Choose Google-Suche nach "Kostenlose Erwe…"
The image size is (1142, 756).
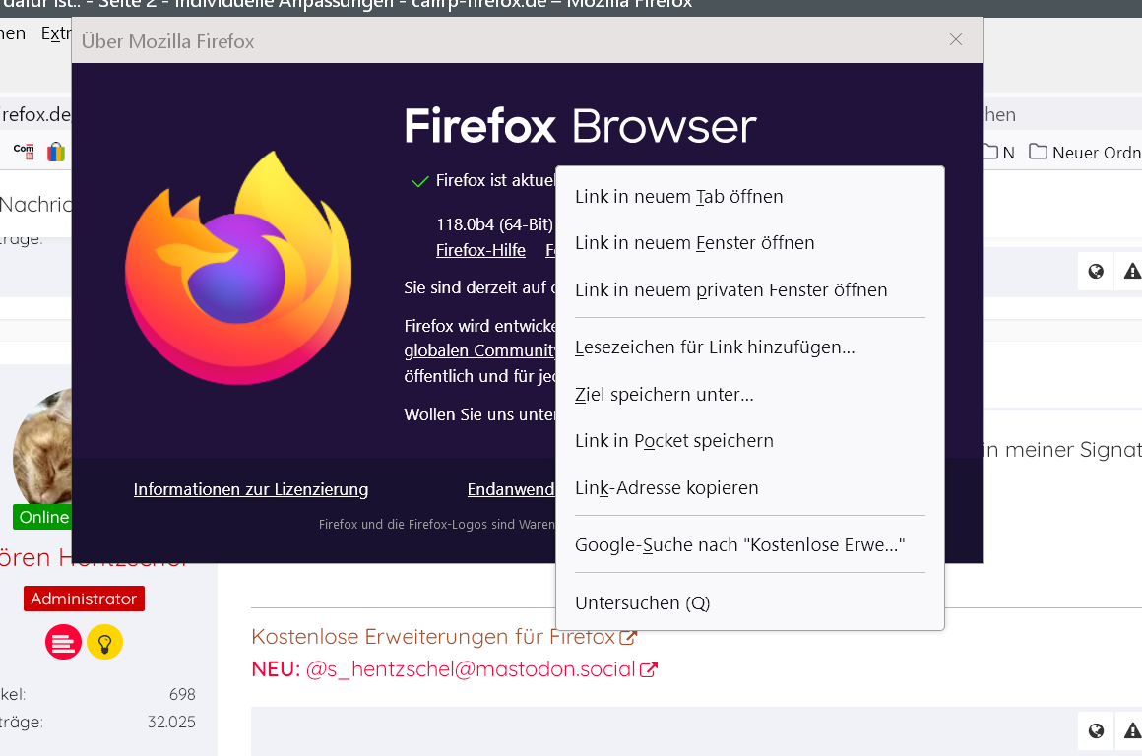[x=749, y=544]
